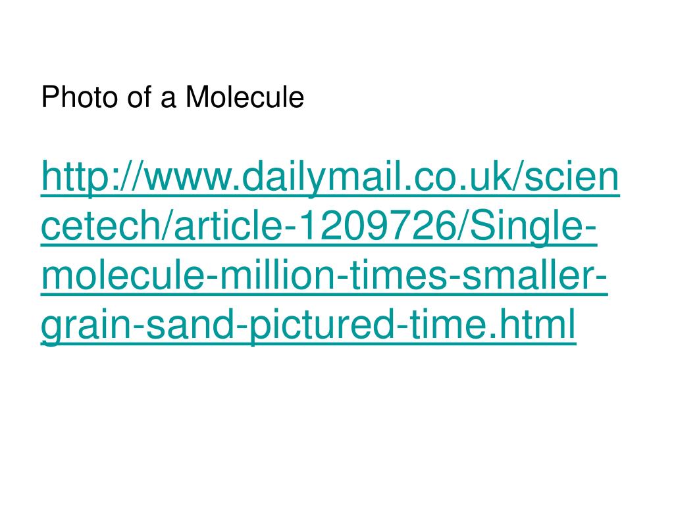Click the link line starting with 'cetech/article-1209726'
The height and width of the screenshot is (505, 674).
click(x=319, y=226)
